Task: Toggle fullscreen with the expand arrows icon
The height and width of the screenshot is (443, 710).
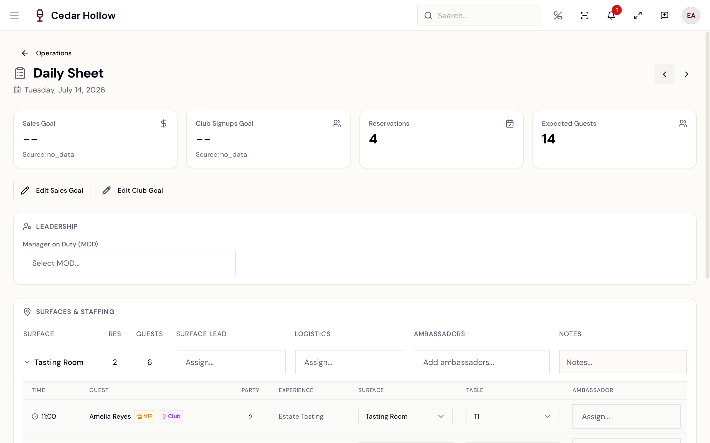Action: click(x=638, y=16)
